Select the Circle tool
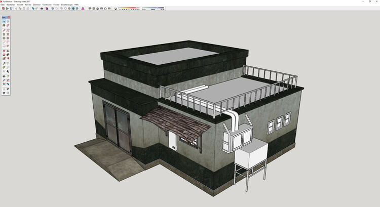The height and width of the screenshot is (207, 380). click(4, 38)
